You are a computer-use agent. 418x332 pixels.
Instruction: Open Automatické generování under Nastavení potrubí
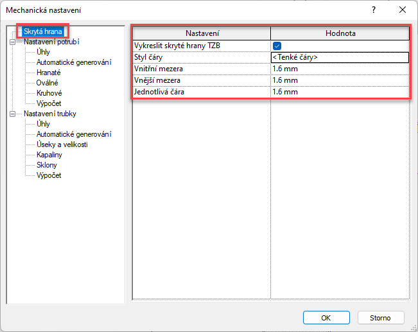[x=74, y=62]
